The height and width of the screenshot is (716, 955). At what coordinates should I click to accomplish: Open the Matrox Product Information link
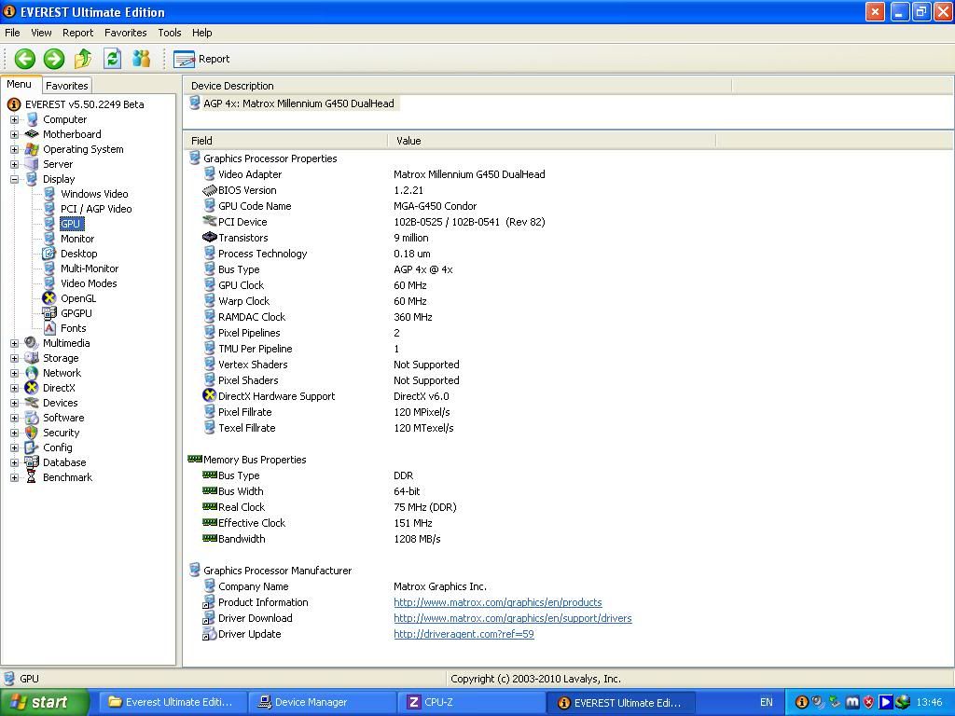pos(498,603)
